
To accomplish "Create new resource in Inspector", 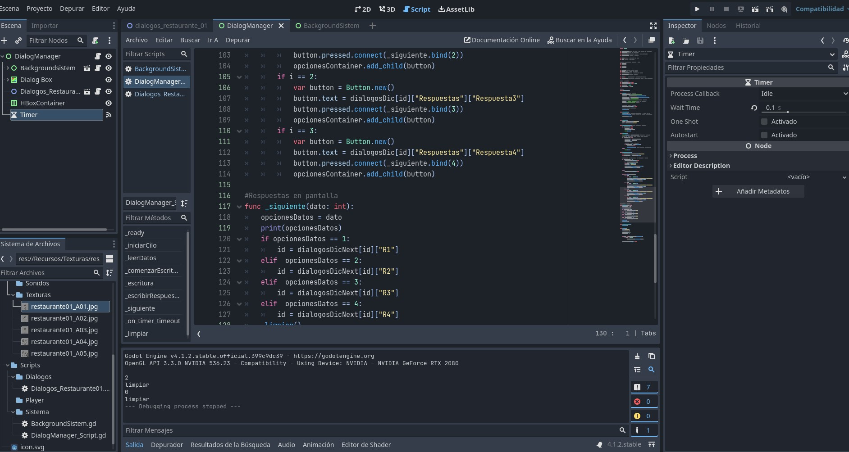I will pyautogui.click(x=671, y=41).
